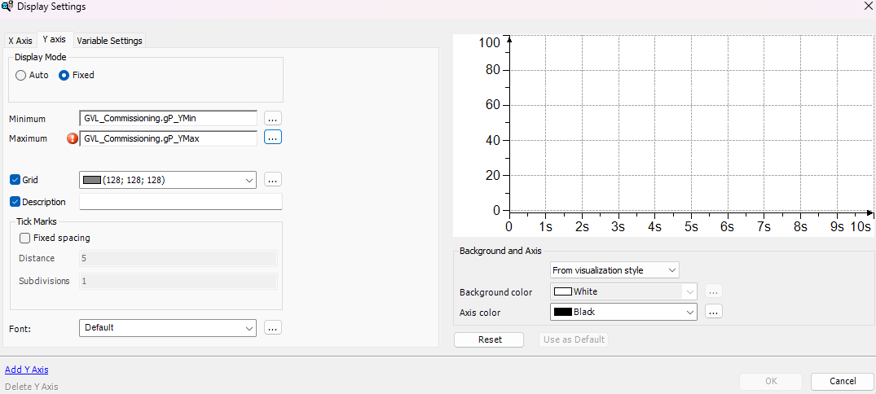This screenshot has width=876, height=394.
Task: Click the Display Settings window icon
Action: 7,7
